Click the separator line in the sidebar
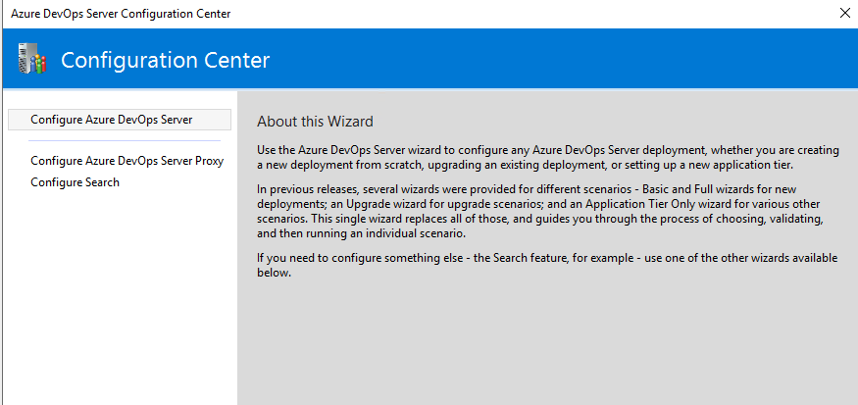Image resolution: width=858 pixels, height=405 pixels. coord(119,140)
